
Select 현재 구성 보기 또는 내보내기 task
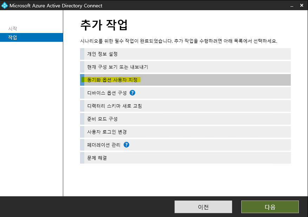tap(185, 67)
